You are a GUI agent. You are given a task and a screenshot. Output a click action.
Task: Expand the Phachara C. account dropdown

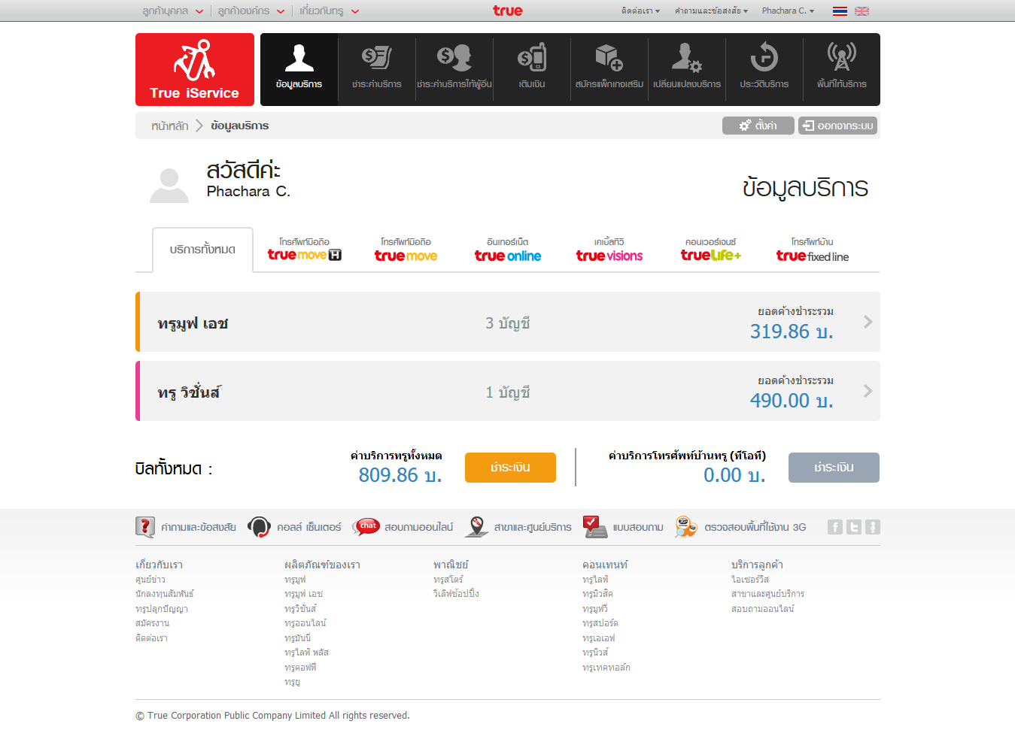pyautogui.click(x=788, y=11)
